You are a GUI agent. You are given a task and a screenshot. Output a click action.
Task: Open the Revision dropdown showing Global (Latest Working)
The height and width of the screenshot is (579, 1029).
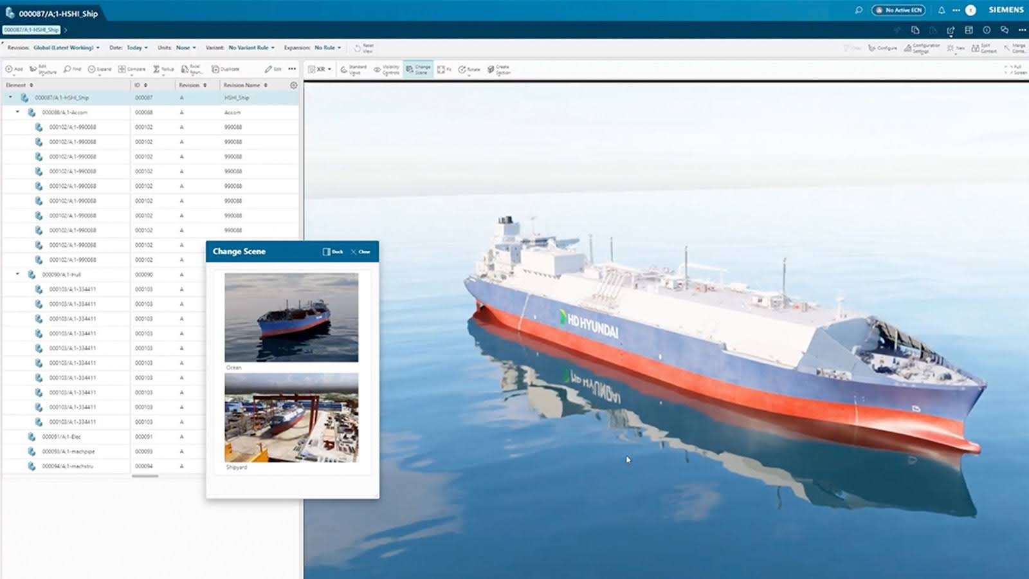(x=64, y=48)
